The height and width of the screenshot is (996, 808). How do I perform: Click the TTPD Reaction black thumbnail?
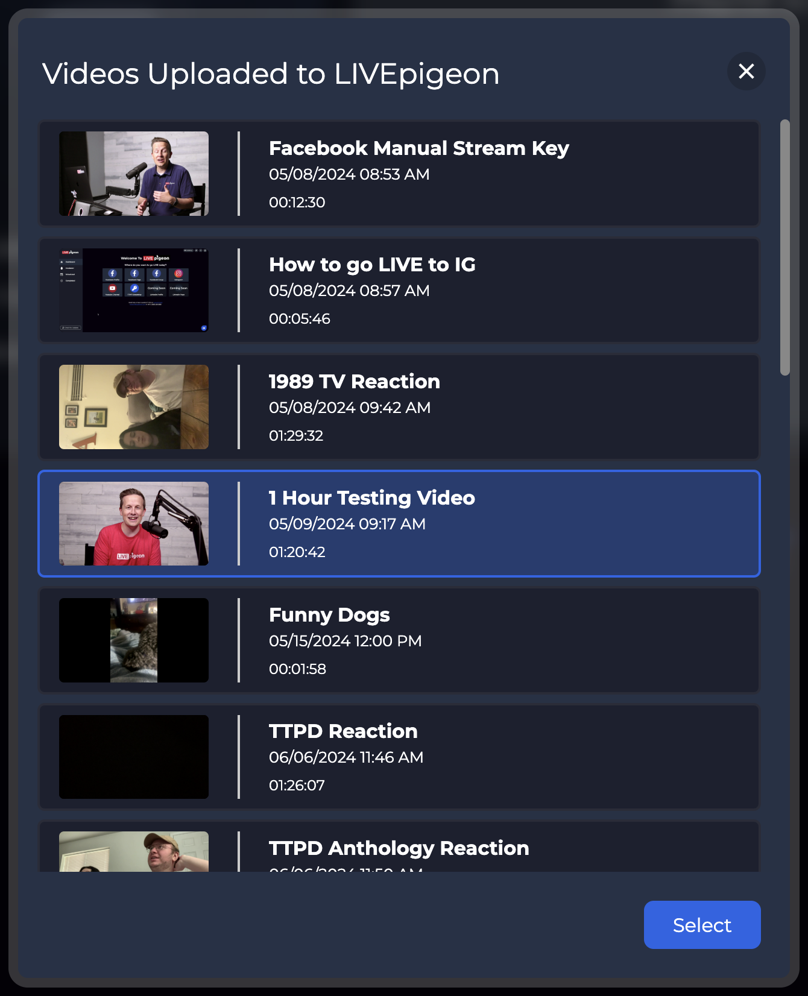pos(134,757)
